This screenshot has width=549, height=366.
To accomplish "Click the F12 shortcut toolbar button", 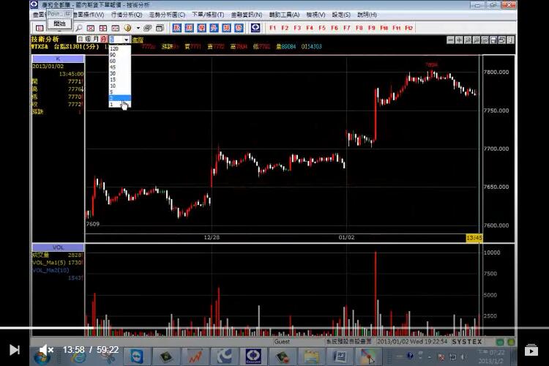I will pyautogui.click(x=409, y=28).
